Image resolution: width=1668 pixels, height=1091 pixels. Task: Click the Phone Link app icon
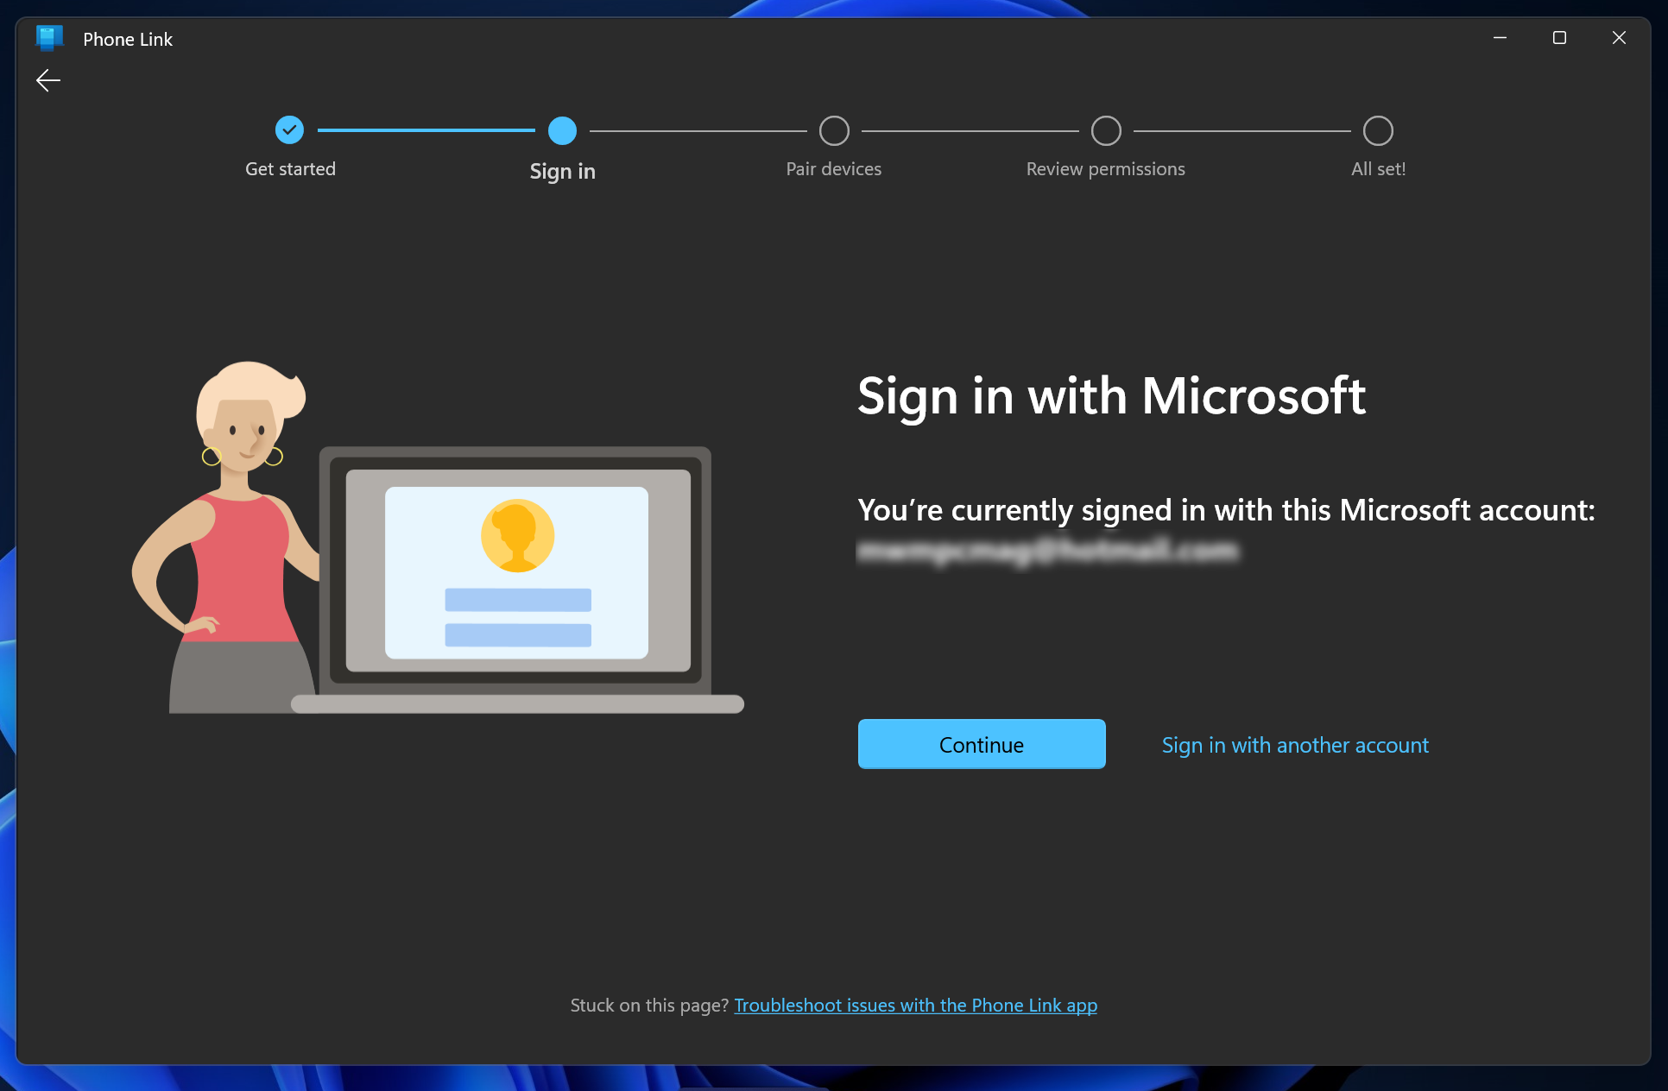pos(48,38)
